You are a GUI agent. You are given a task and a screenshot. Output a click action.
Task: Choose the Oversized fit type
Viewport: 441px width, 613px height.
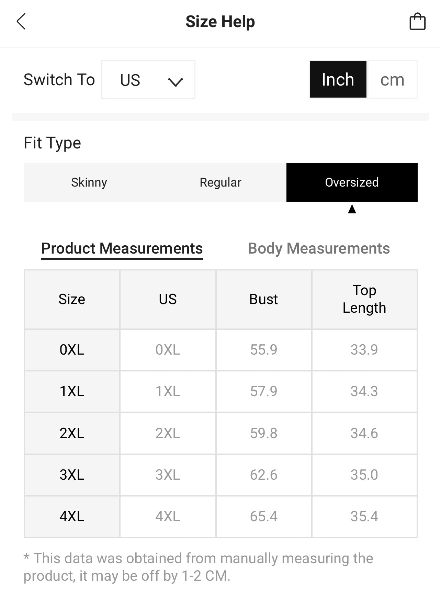(x=352, y=182)
